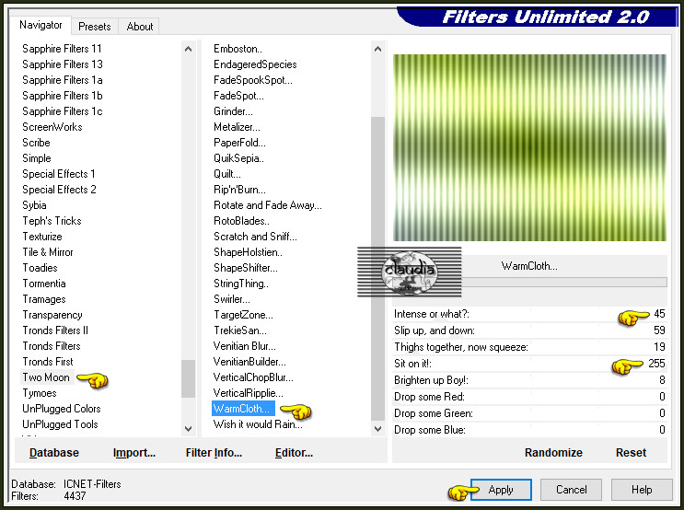
Task: Select Tronds Filters II category
Action: point(55,330)
